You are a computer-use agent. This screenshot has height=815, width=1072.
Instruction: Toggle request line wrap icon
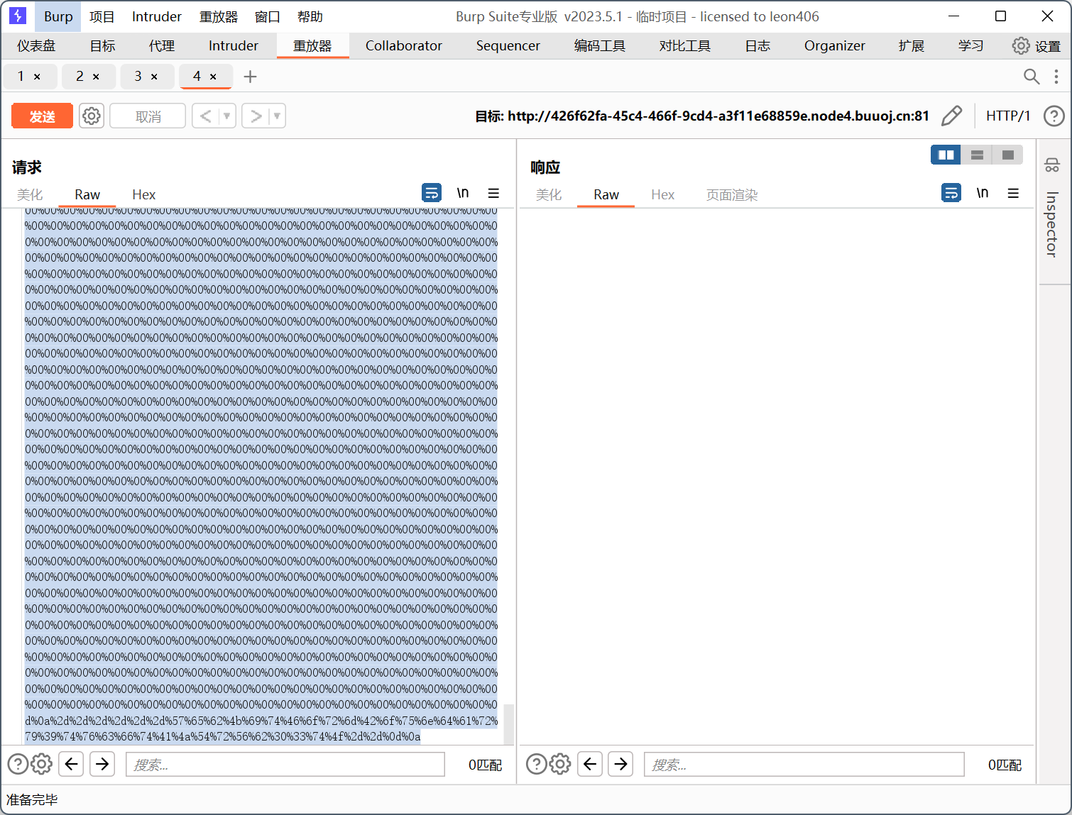432,193
